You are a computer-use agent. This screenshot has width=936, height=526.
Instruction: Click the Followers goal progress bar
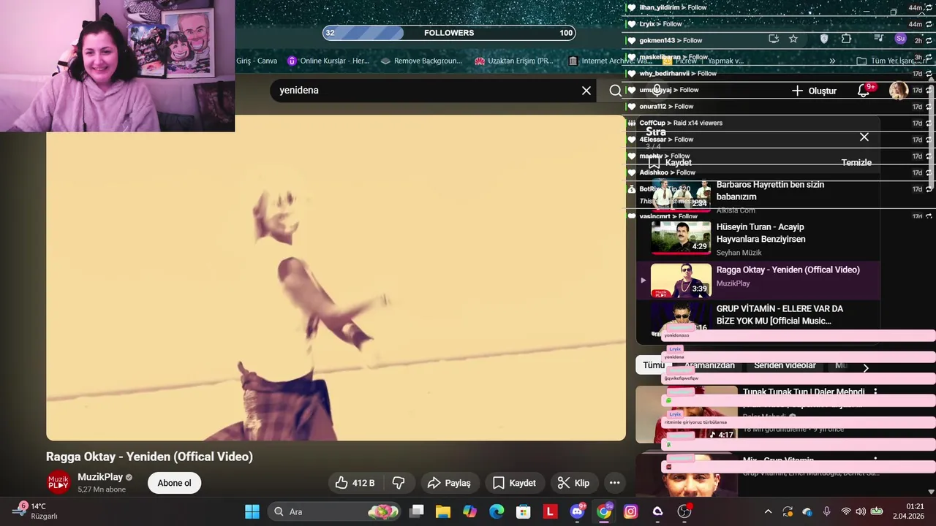(x=449, y=33)
